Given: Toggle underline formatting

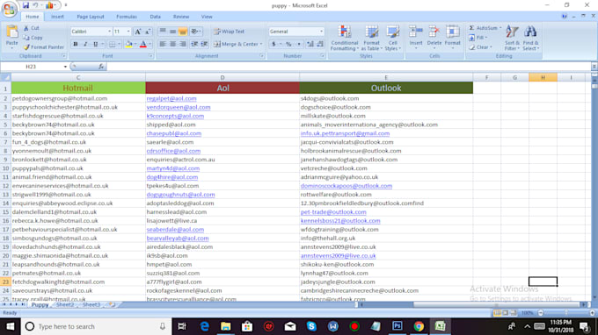Looking at the screenshot, I should point(95,45).
